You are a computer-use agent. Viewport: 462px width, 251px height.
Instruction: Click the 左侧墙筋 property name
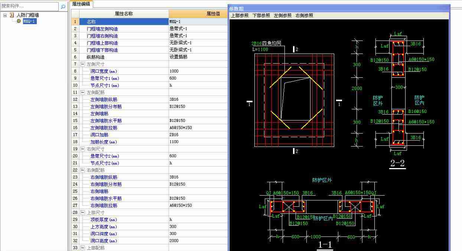(100, 113)
